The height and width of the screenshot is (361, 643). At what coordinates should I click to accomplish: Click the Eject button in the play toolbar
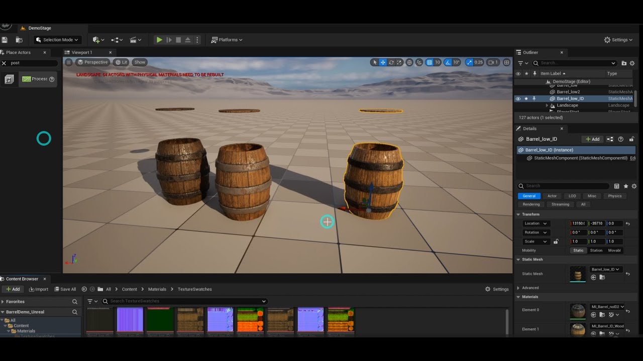pos(188,40)
